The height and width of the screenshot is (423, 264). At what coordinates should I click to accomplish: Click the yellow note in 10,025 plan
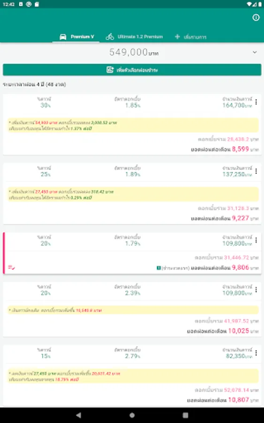[133, 310]
